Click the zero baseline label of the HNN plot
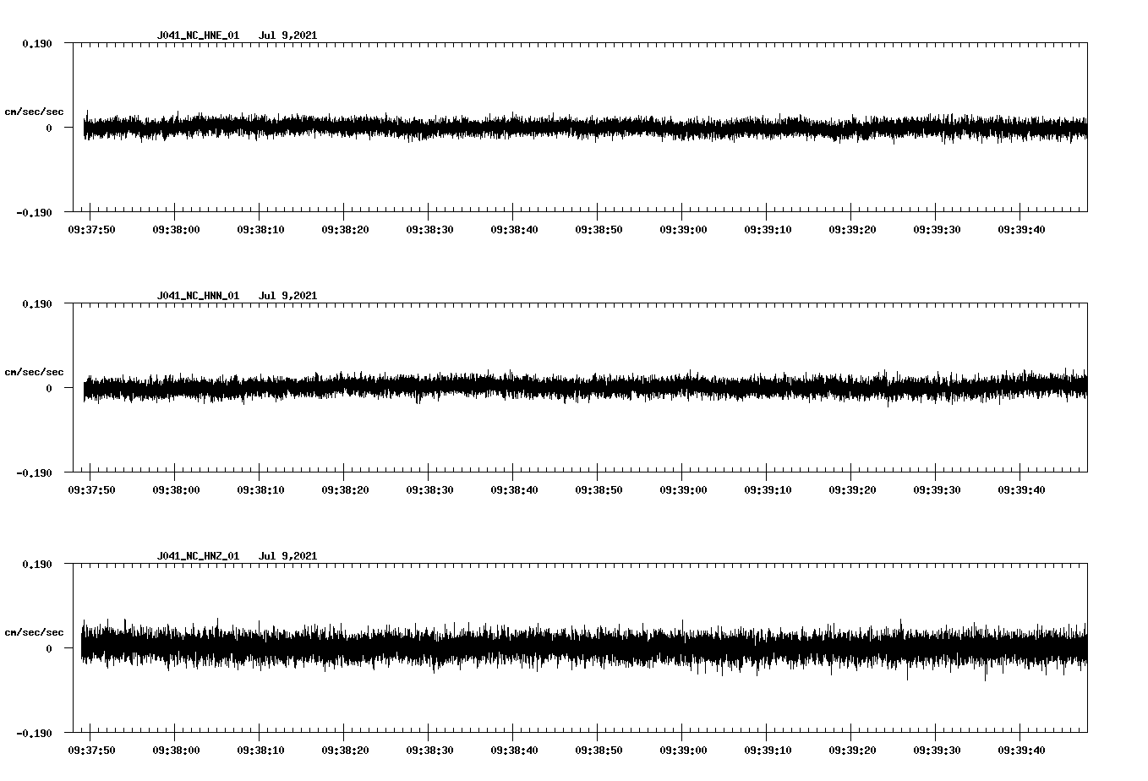The width and height of the screenshot is (1148, 781). pos(49,387)
